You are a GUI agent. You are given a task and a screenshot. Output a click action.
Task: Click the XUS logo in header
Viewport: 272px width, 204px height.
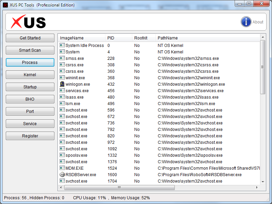[x=28, y=22]
